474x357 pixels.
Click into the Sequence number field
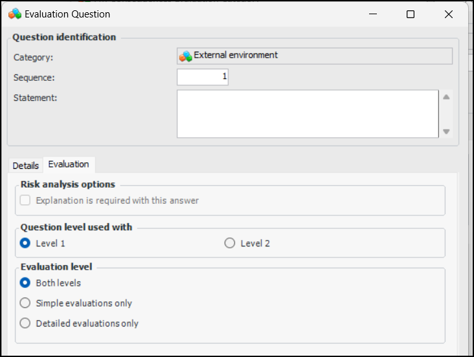pyautogui.click(x=202, y=77)
